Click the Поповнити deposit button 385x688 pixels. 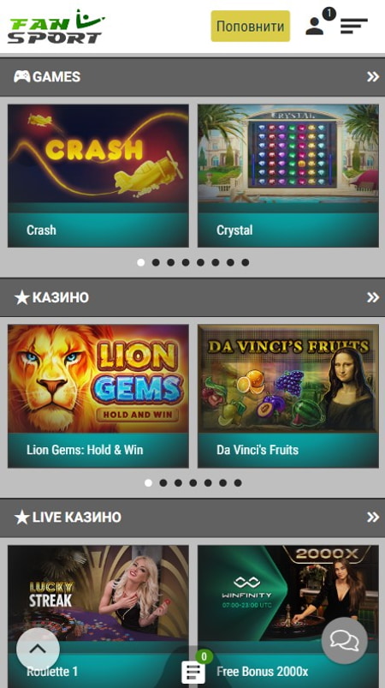(251, 26)
